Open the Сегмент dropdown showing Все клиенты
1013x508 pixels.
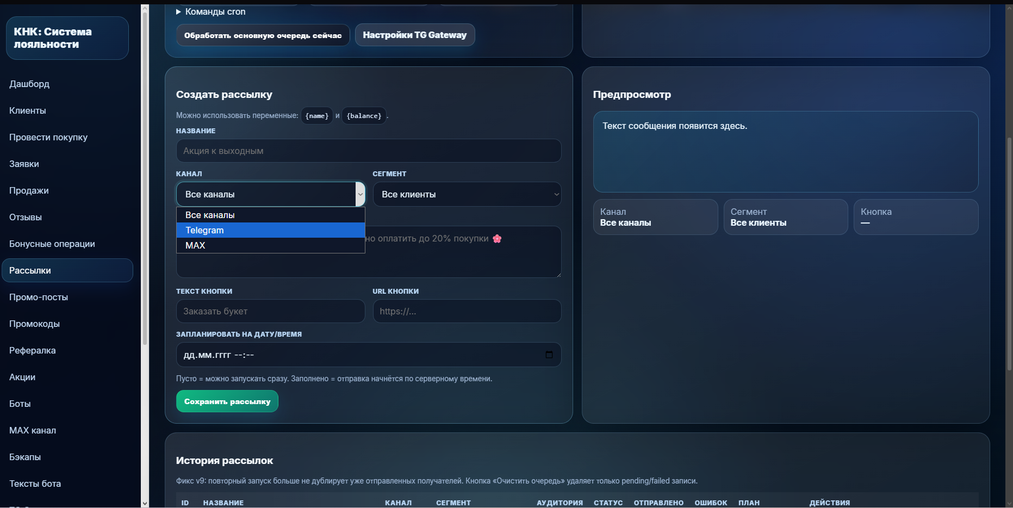click(467, 194)
